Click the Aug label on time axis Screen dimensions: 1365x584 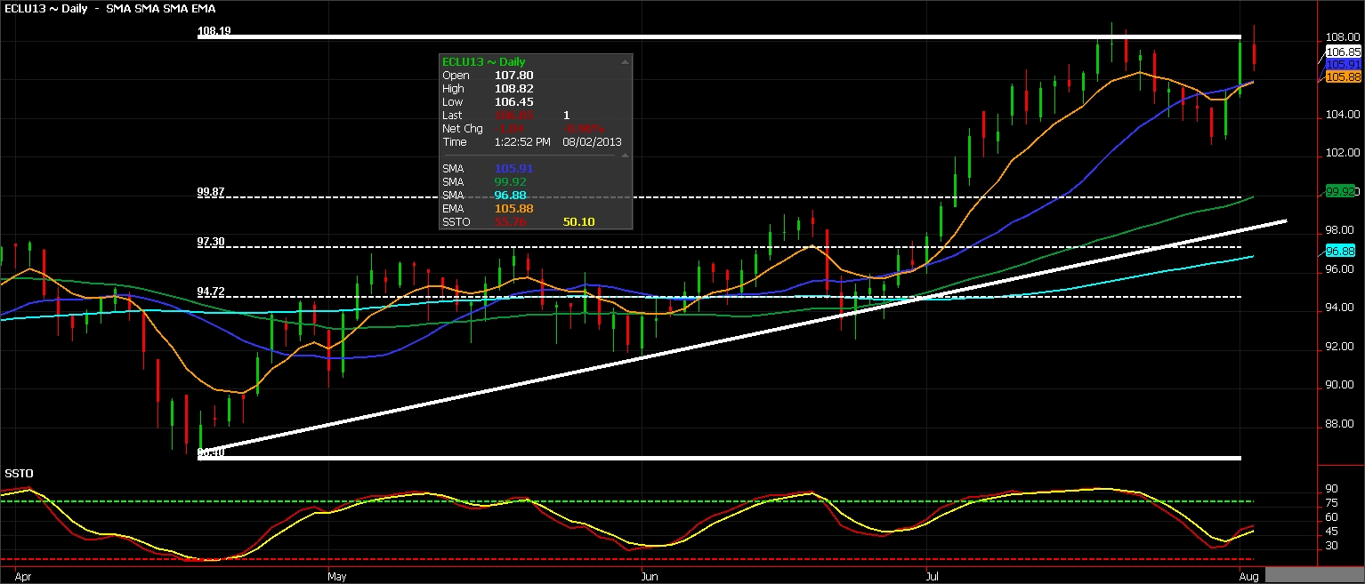1248,576
